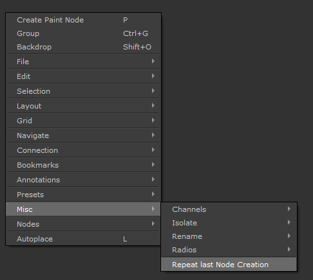Open the Annotations submenu

click(x=83, y=180)
